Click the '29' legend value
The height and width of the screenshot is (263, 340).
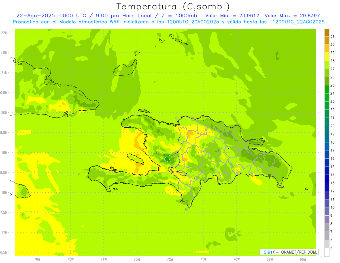332,53
